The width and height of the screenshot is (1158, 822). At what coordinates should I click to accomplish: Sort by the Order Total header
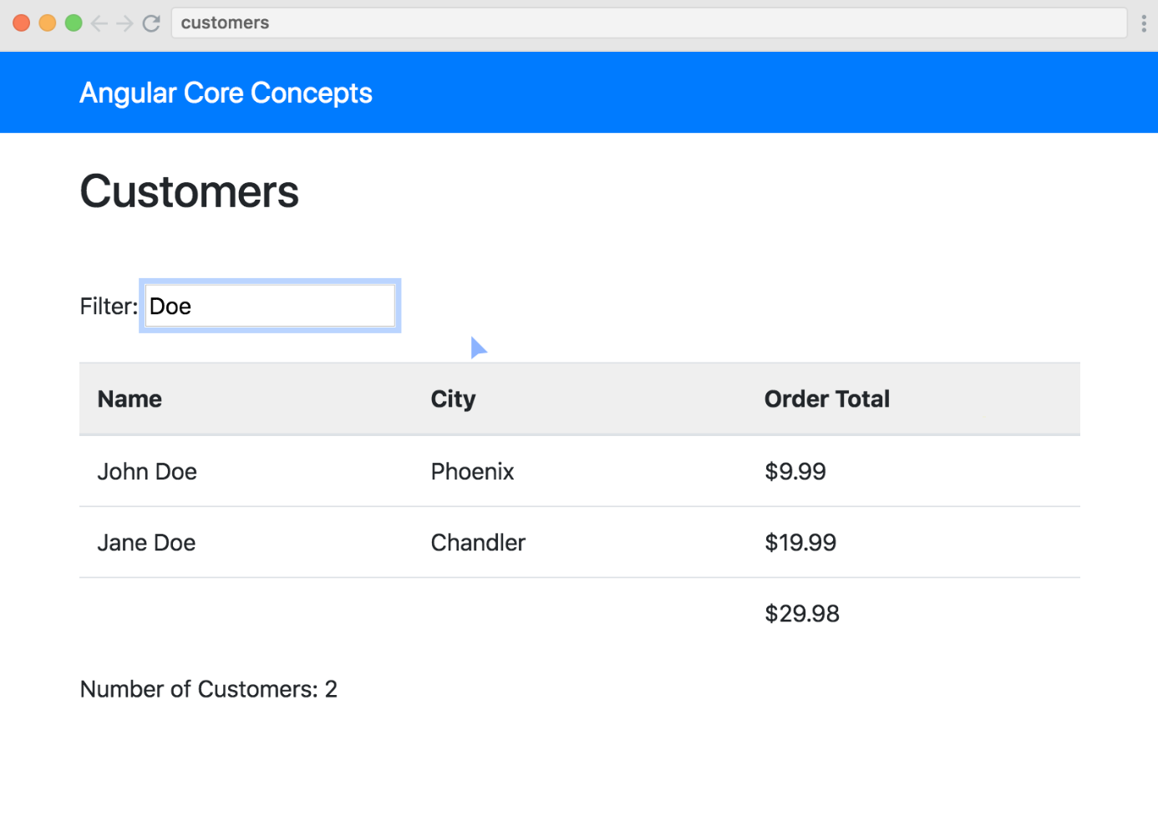[826, 399]
